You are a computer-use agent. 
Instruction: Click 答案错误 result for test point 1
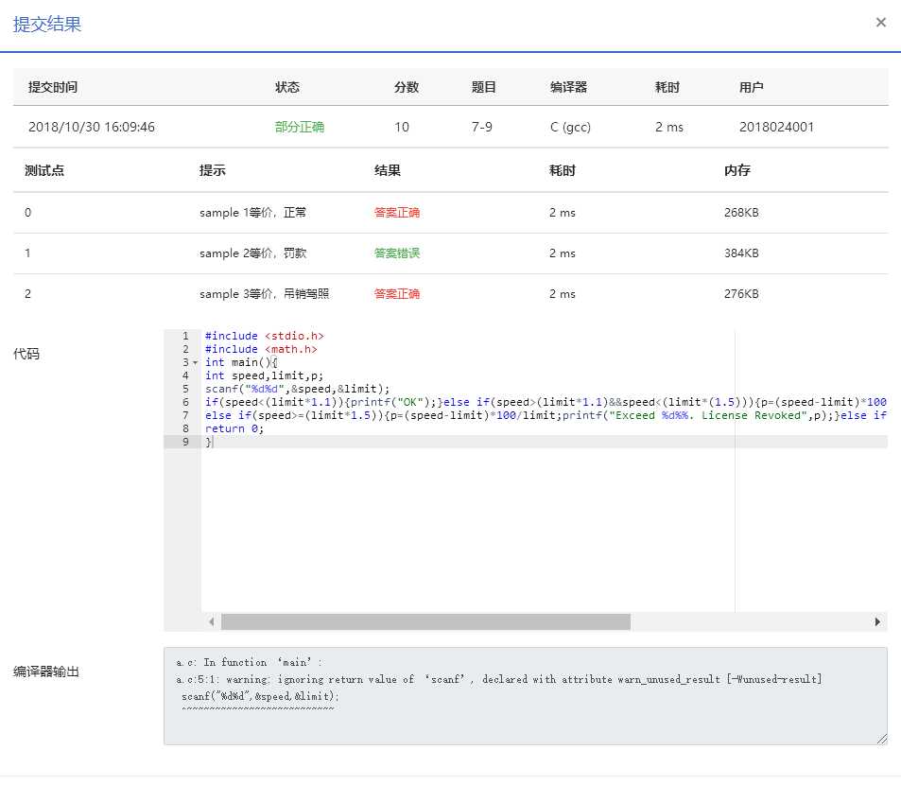[396, 253]
